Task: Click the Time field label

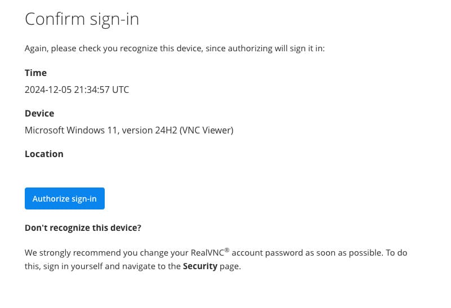Action: coord(35,73)
